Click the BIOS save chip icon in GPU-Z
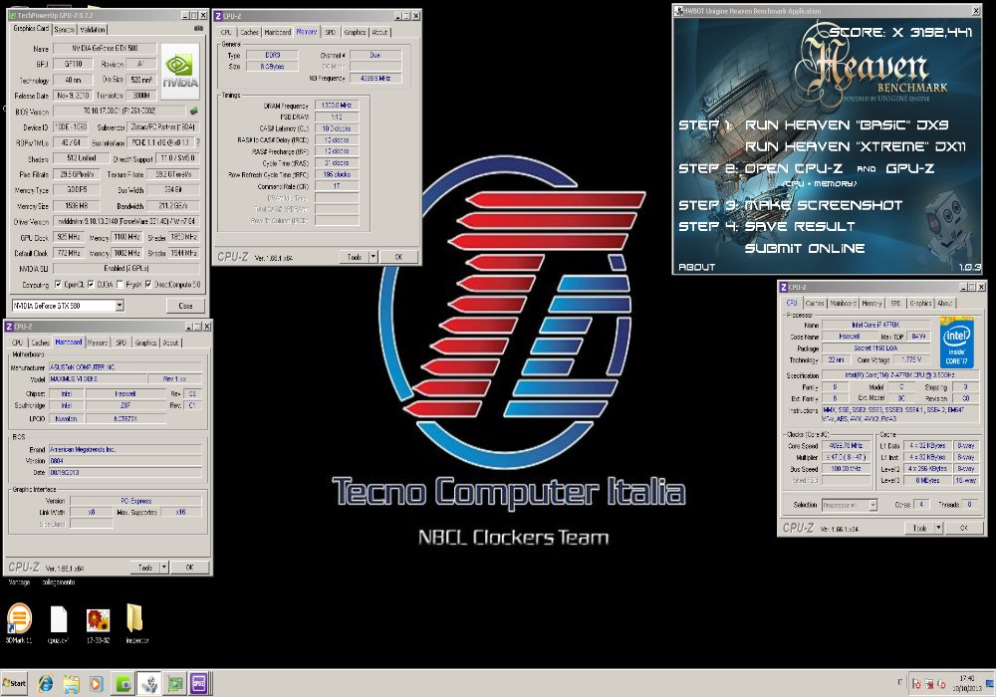996x697 pixels. click(x=194, y=111)
